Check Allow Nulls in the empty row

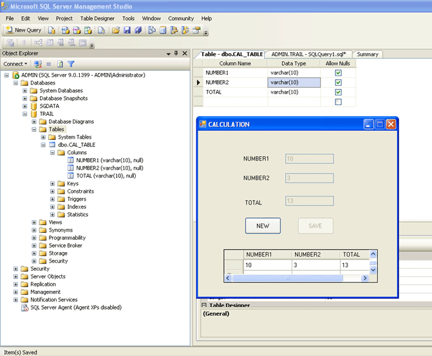(x=338, y=102)
